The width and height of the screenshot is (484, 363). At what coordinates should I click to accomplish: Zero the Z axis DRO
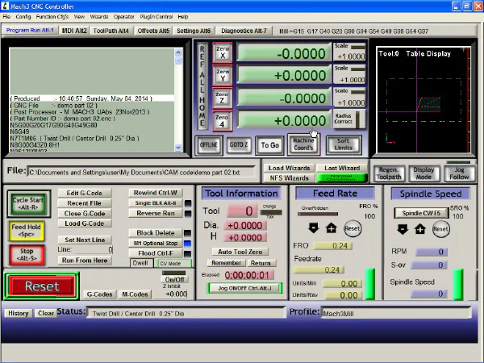[x=223, y=98]
